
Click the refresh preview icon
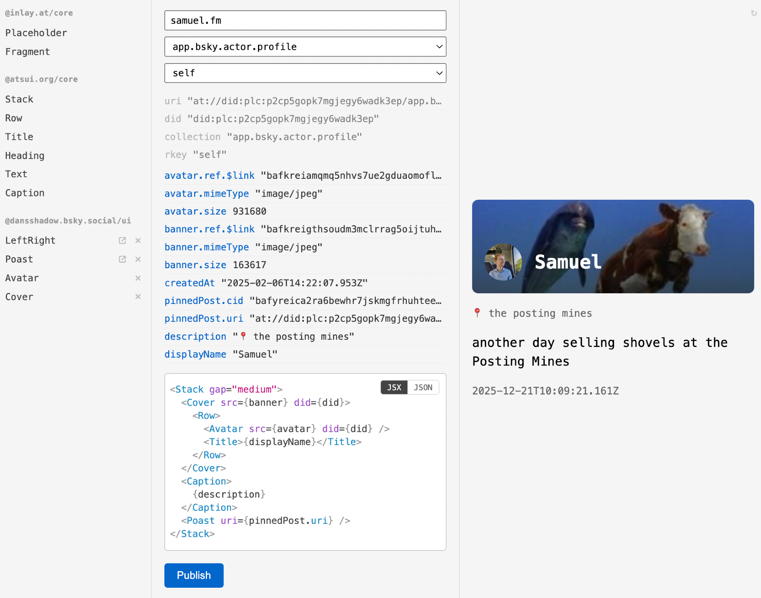[753, 13]
